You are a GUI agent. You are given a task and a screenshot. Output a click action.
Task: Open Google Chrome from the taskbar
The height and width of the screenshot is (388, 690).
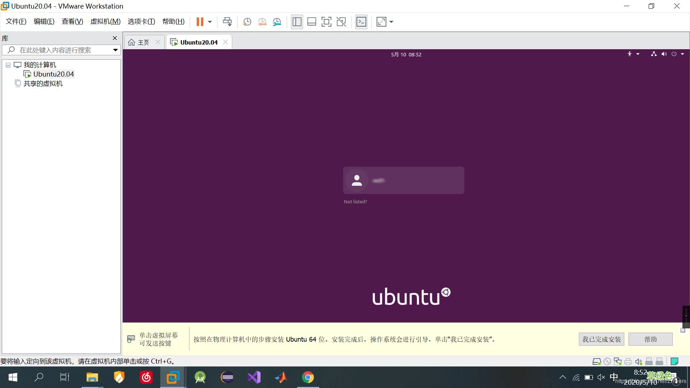[308, 377]
